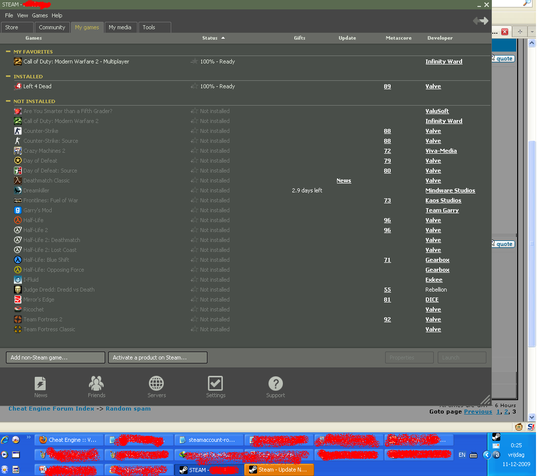The height and width of the screenshot is (476, 537).
Task: Sort by the Status column header
Action: (x=209, y=38)
